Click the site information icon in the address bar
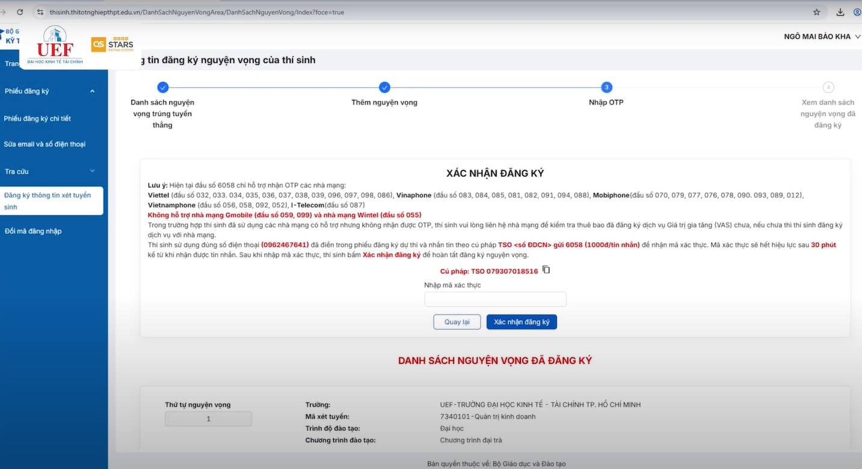Viewport: 862px width, 469px height. [x=40, y=12]
